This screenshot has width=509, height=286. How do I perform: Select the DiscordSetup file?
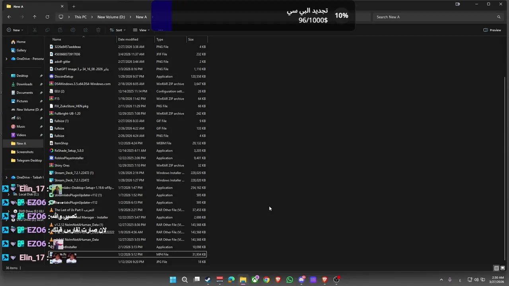(127, 76)
